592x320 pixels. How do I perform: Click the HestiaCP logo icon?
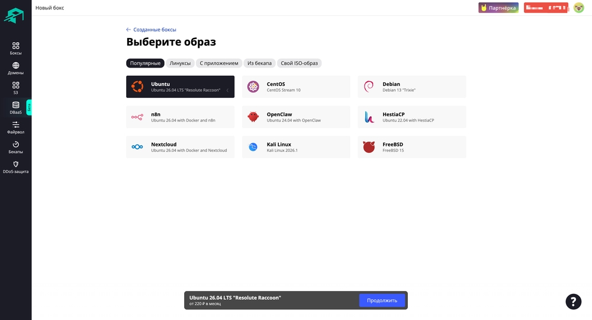(x=369, y=117)
